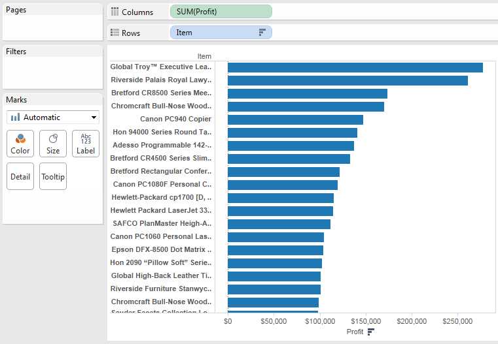Click the Epson DFX-8500 Dot Matrix label
498x344 pixels.
(x=162, y=249)
